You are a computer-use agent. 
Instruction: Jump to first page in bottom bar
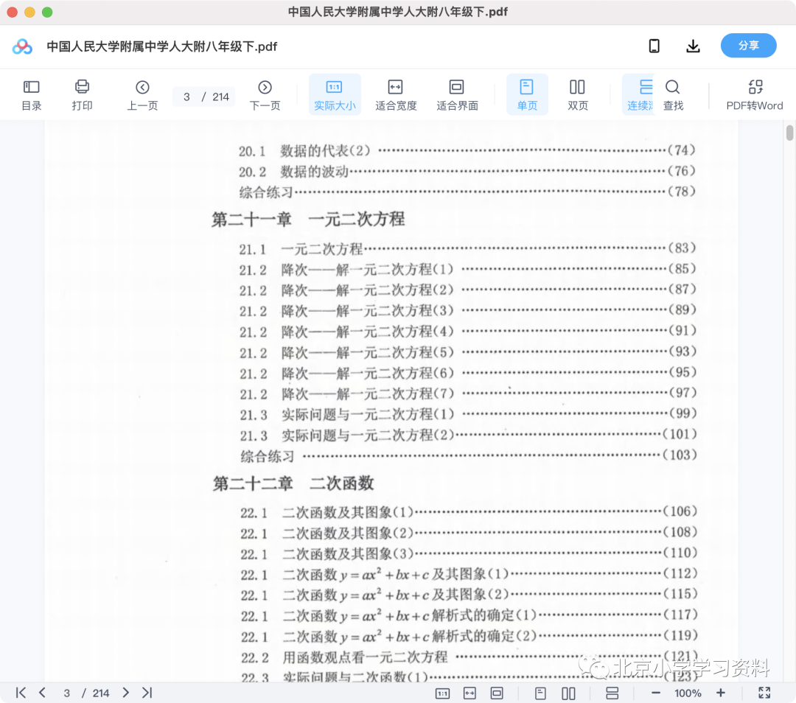[21, 693]
